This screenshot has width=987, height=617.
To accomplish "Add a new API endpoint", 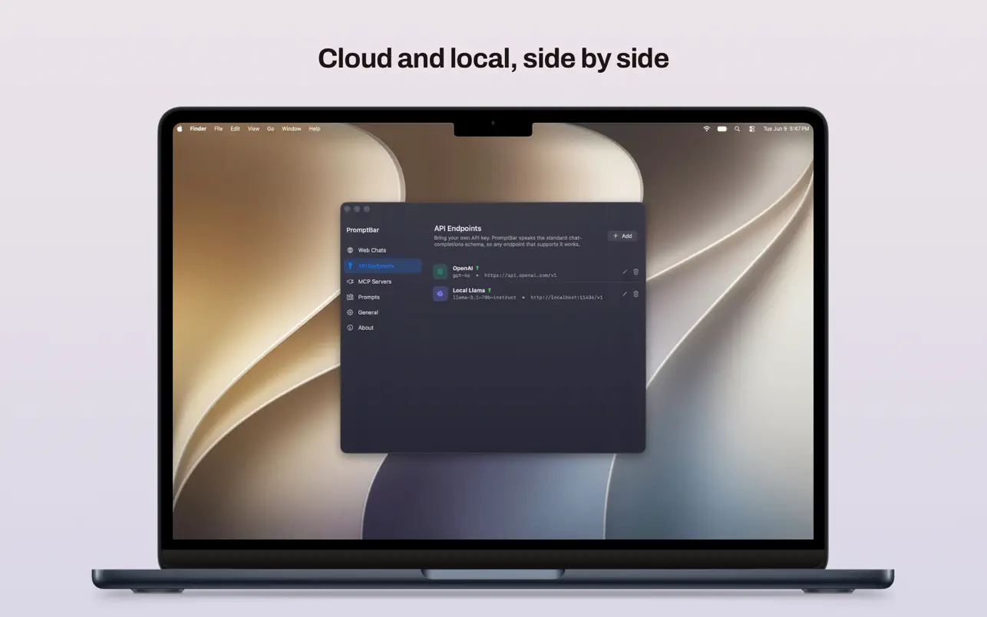I will click(x=622, y=236).
